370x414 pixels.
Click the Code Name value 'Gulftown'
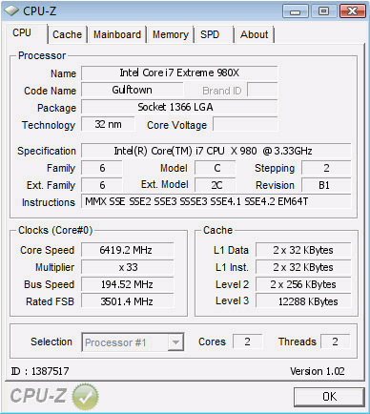[133, 90]
